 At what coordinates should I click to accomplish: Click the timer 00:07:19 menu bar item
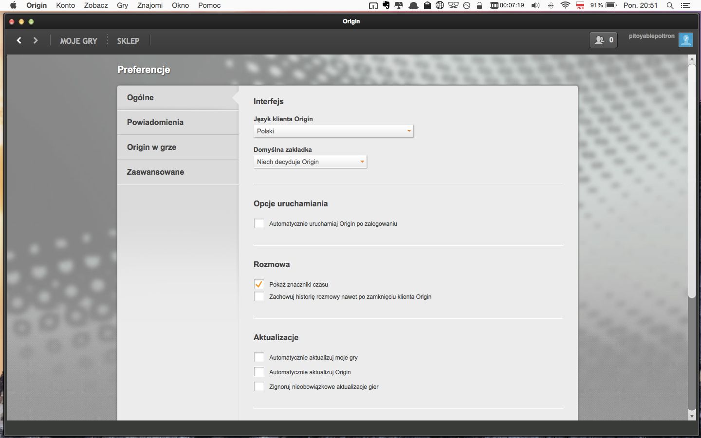point(507,5)
